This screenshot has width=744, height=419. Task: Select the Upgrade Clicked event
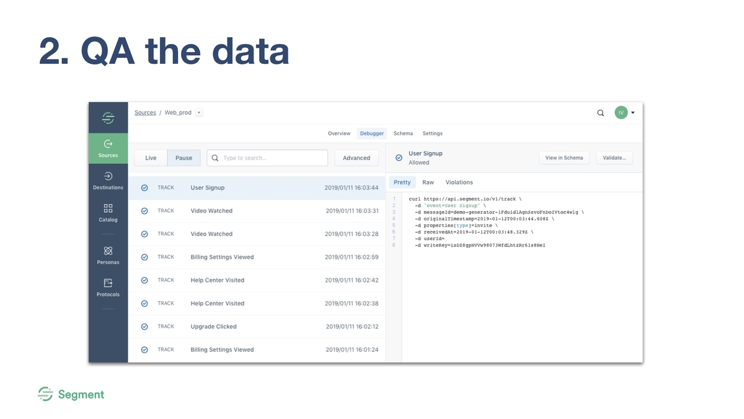click(214, 327)
